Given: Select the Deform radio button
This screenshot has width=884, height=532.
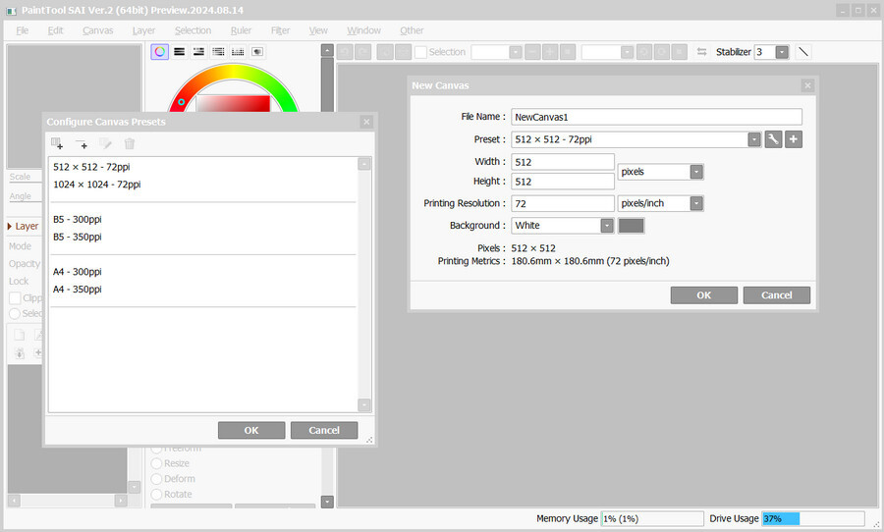Looking at the screenshot, I should coord(156,479).
